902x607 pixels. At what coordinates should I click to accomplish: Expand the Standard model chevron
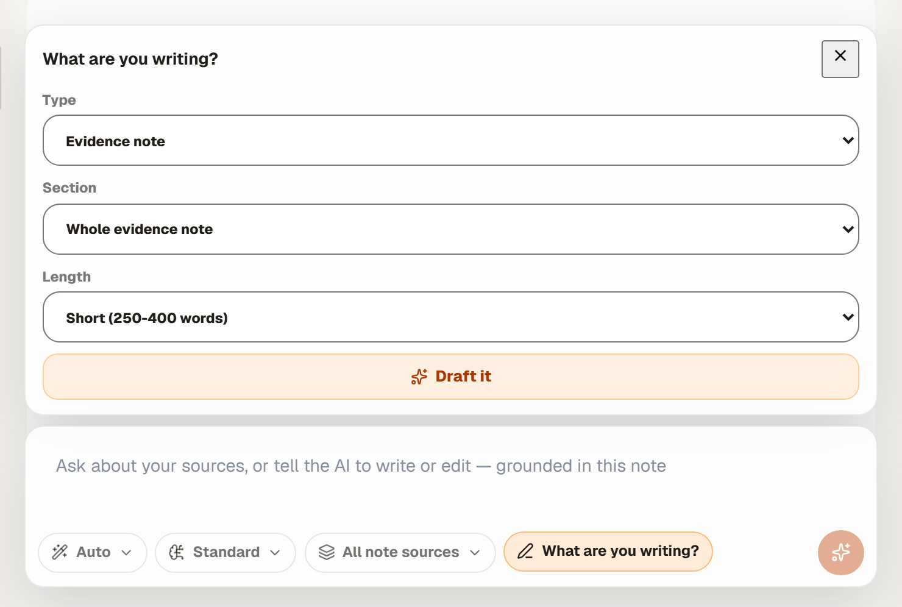275,553
